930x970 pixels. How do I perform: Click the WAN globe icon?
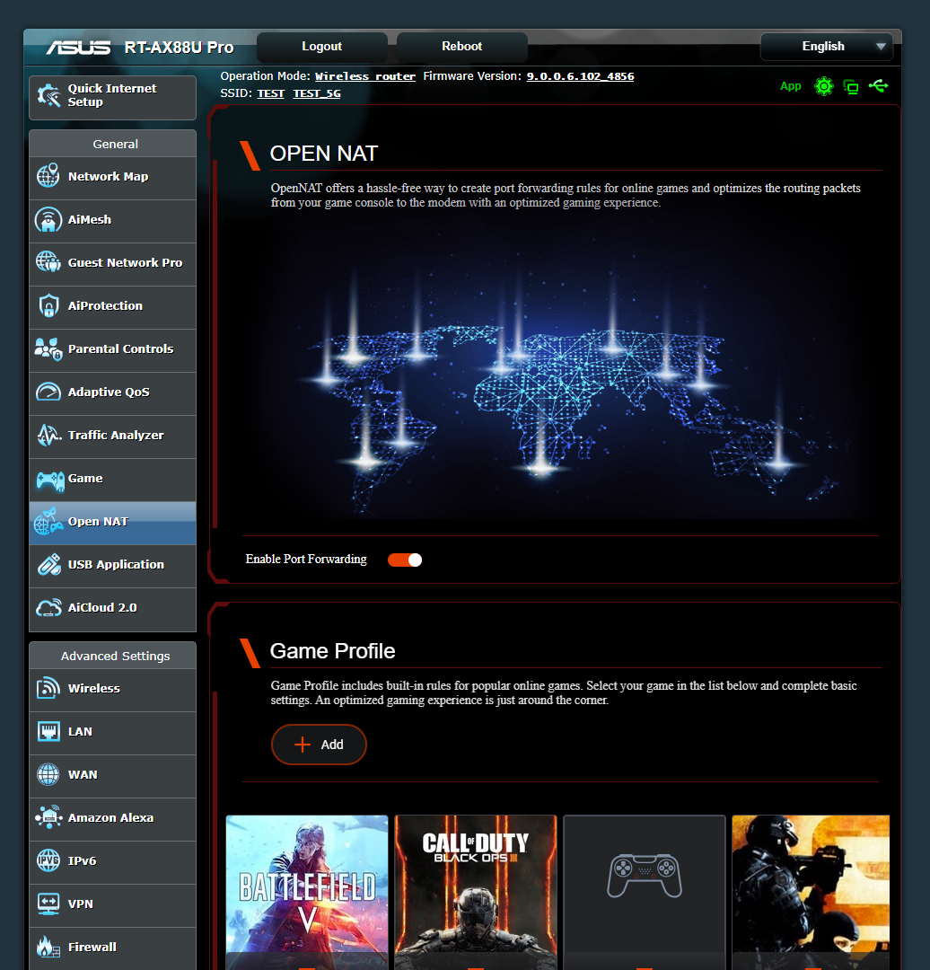click(48, 774)
